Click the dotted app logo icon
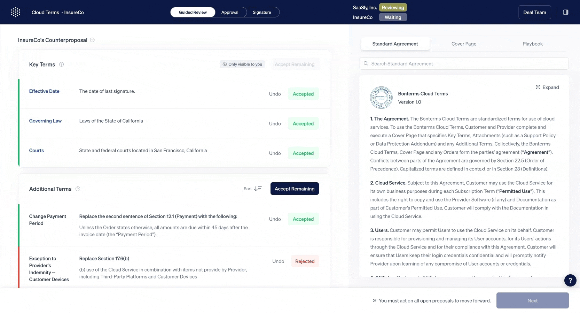580x313 pixels. click(15, 12)
